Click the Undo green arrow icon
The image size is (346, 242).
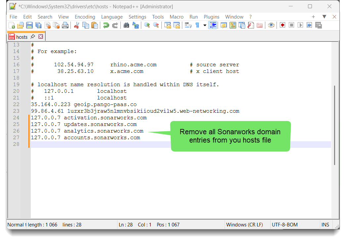tap(106, 25)
